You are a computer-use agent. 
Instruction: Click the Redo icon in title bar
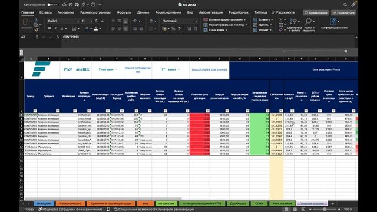point(93,5)
